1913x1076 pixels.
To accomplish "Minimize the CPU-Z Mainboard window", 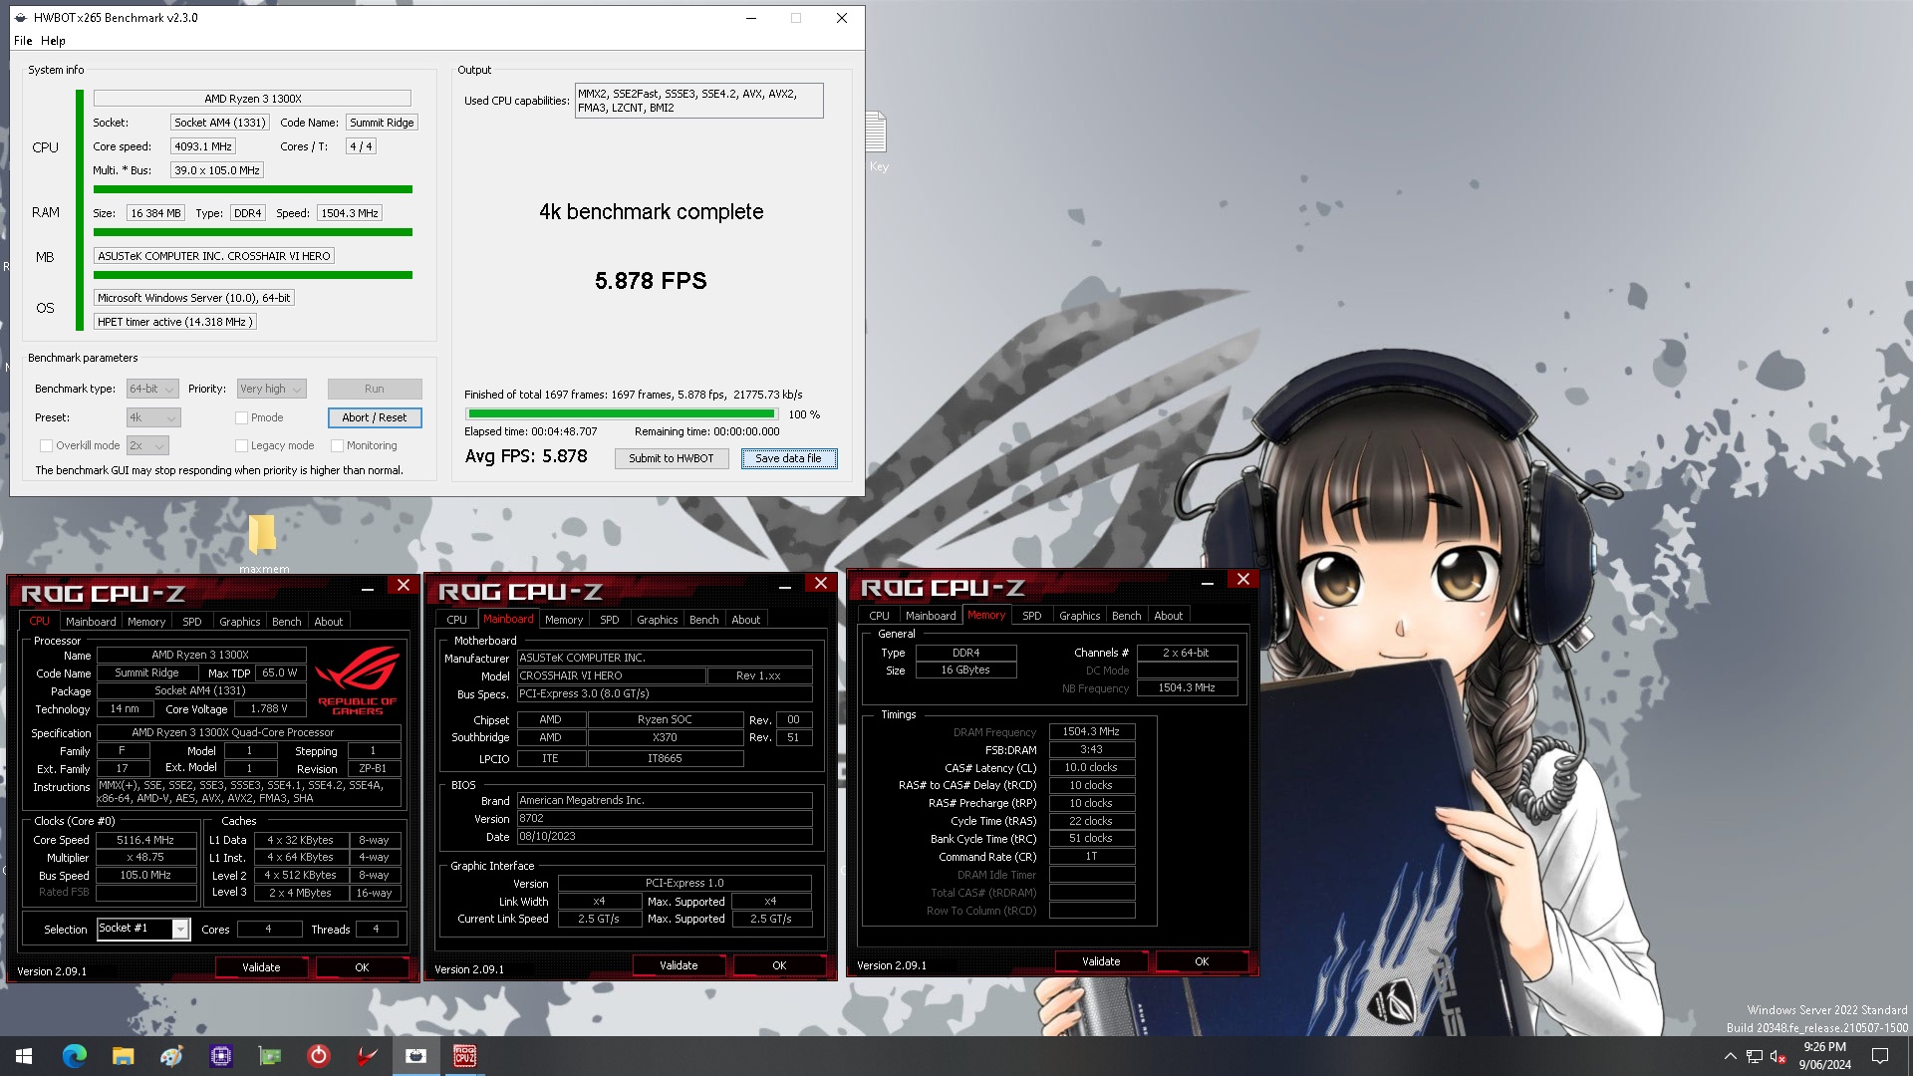I will (785, 587).
